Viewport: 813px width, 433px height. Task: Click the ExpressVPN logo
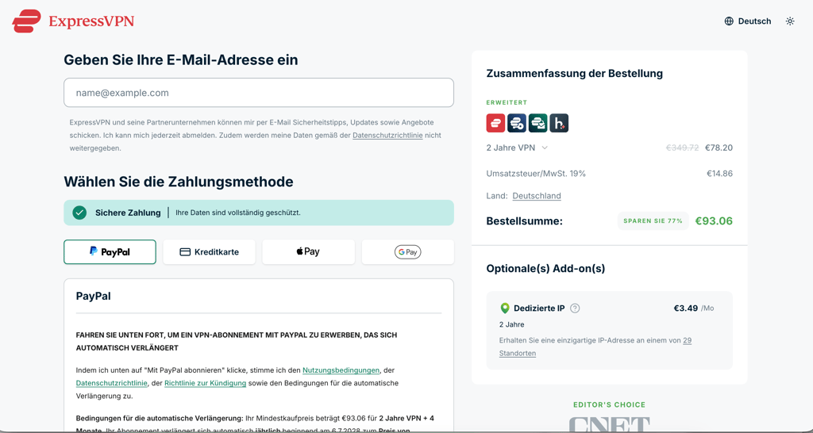pyautogui.click(x=73, y=21)
